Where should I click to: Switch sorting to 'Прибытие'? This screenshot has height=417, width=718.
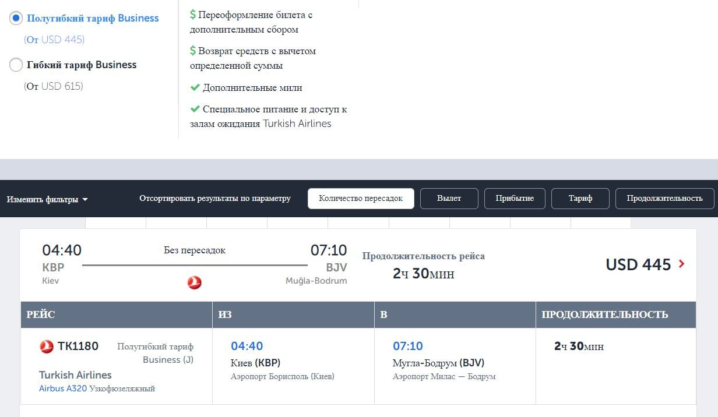[515, 198]
